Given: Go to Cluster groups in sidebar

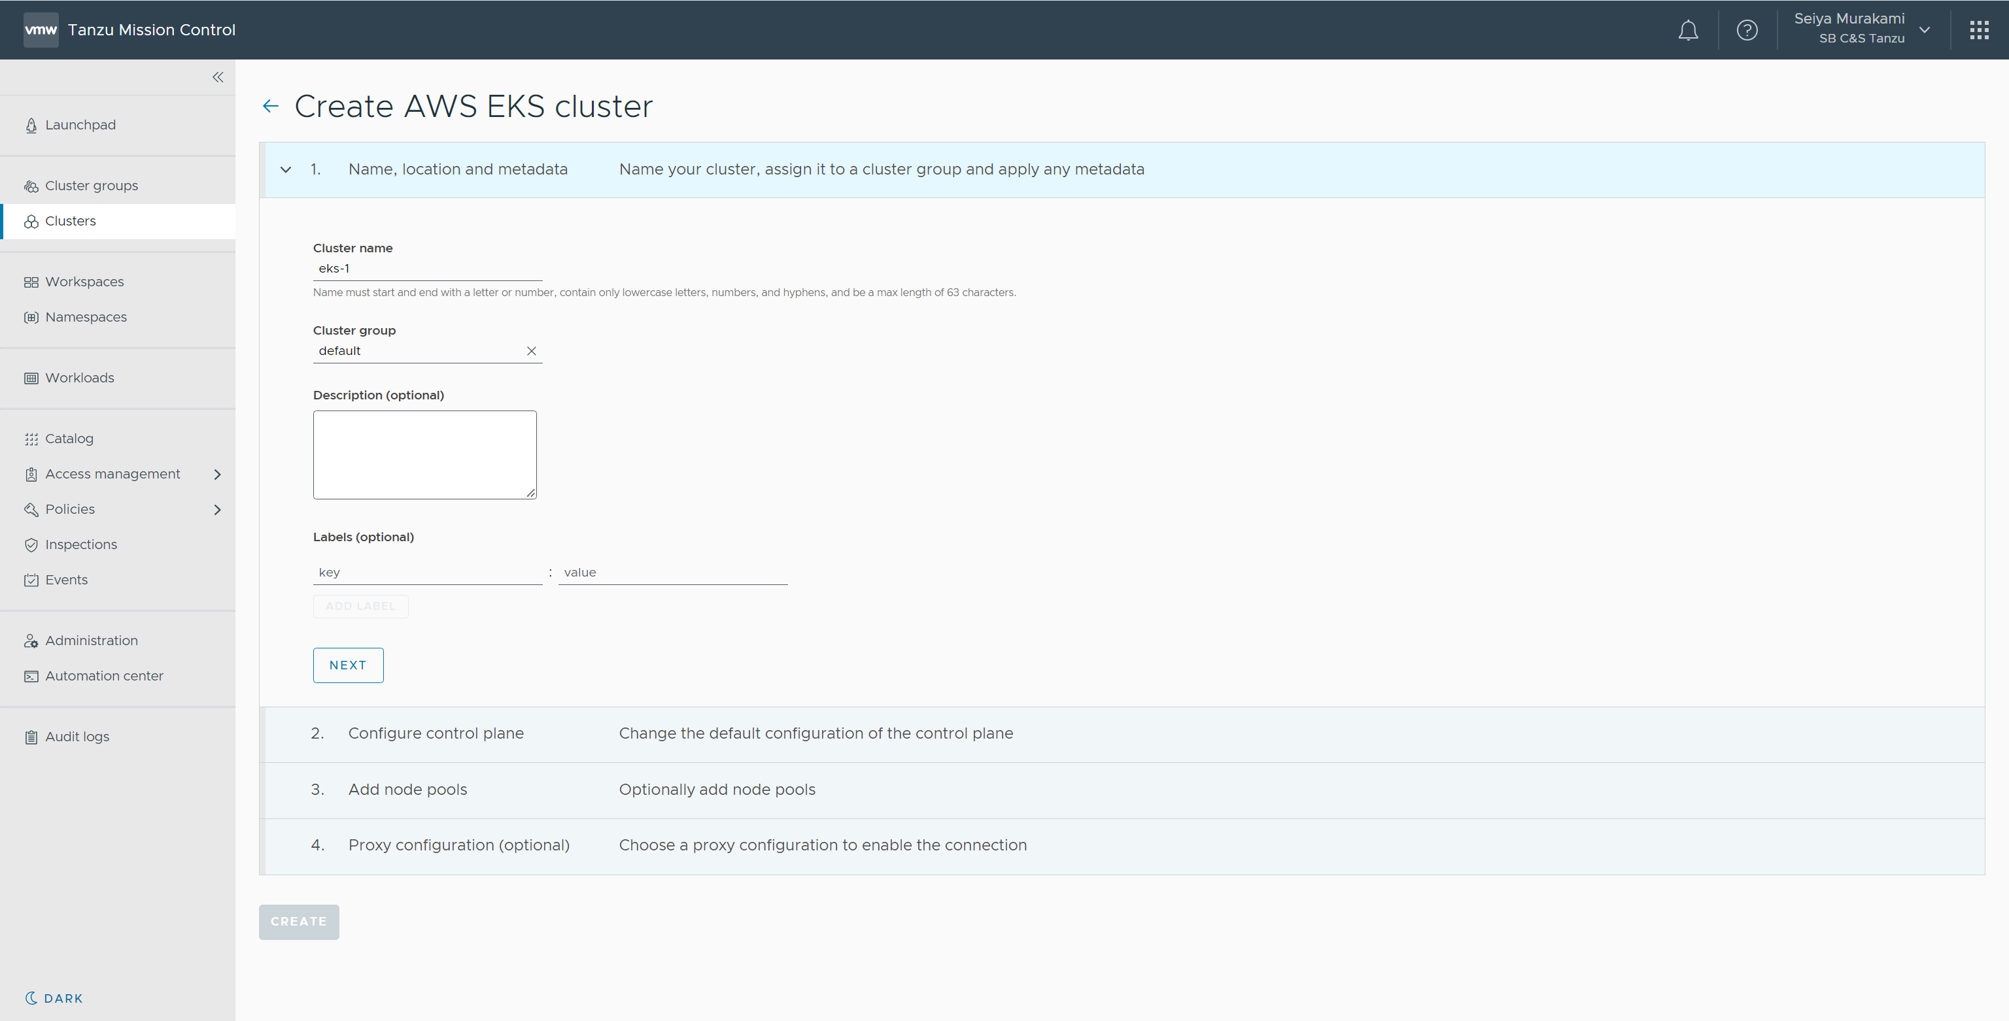Looking at the screenshot, I should [92, 186].
